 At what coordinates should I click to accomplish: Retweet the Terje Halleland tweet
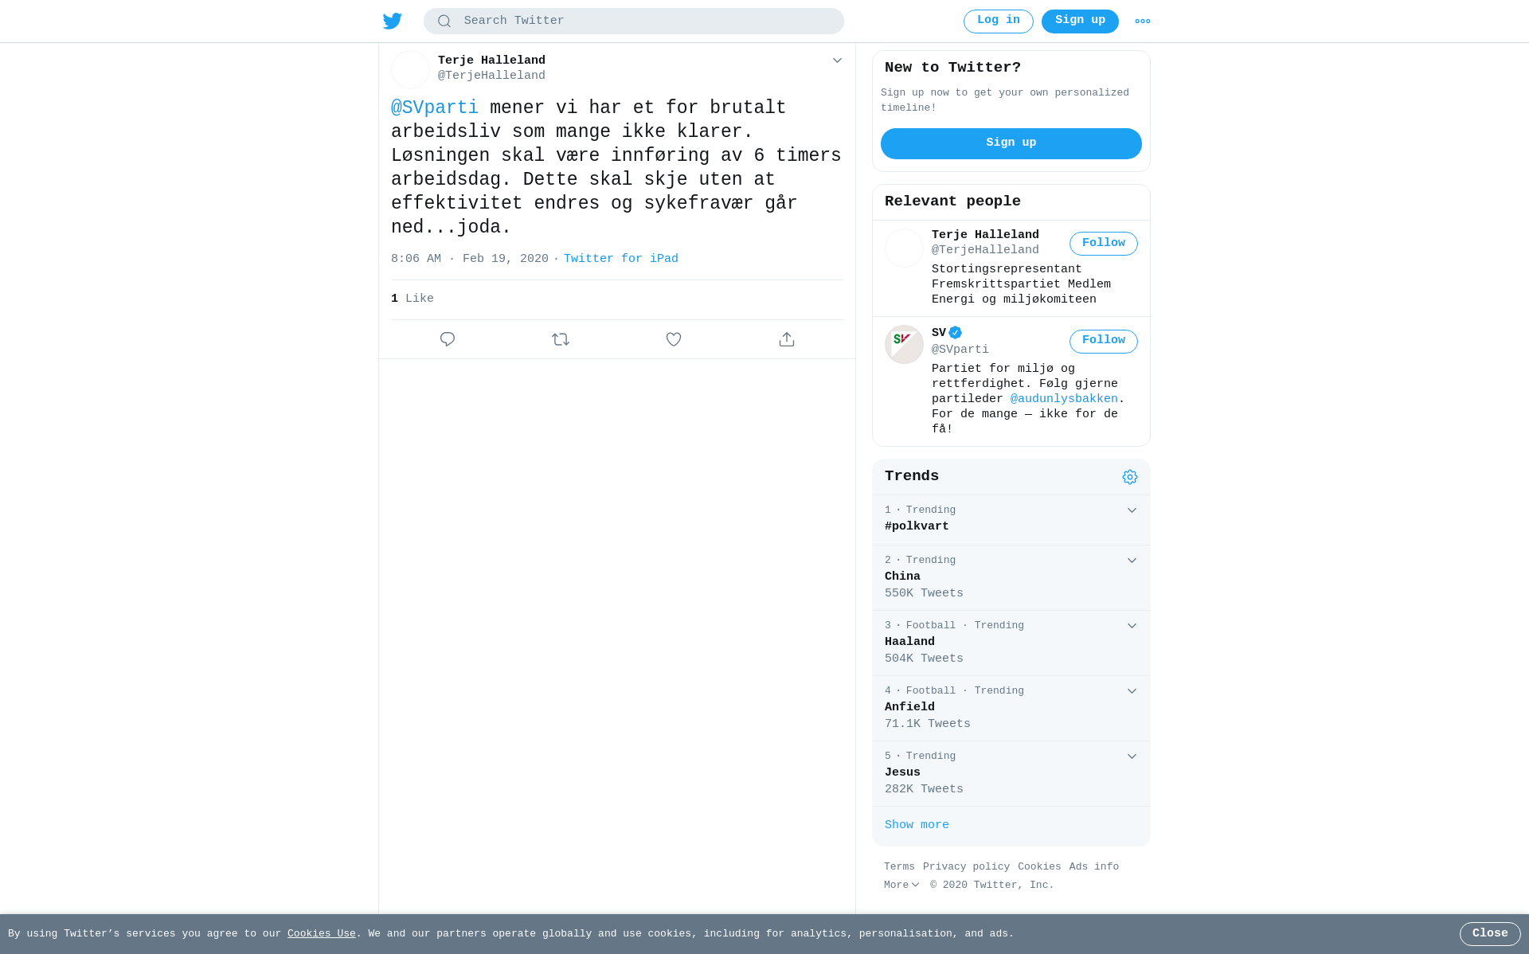point(561,339)
